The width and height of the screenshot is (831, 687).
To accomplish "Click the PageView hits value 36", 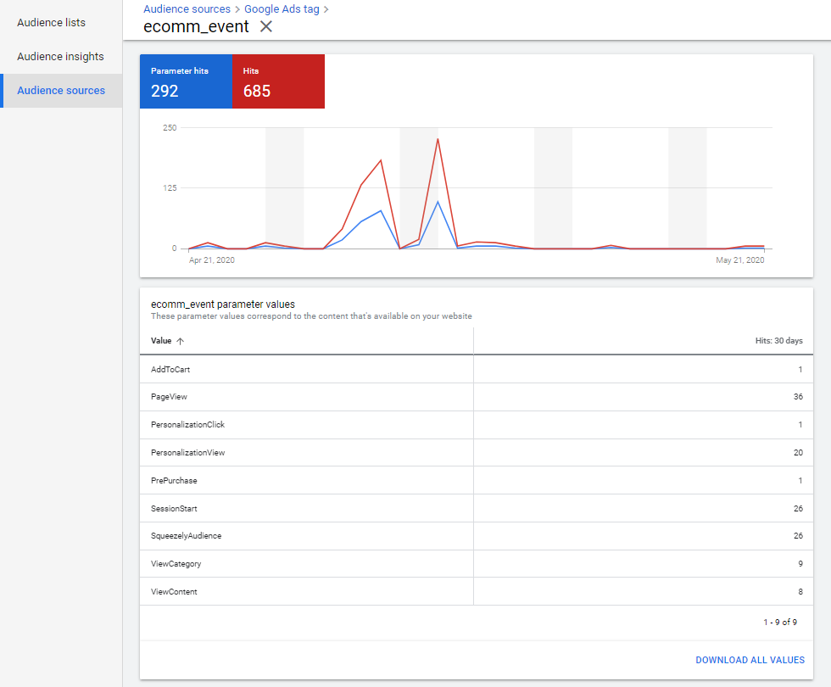I will 798,397.
